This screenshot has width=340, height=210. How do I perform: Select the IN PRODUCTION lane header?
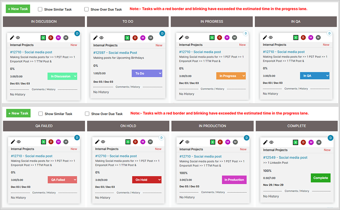(x=213, y=126)
